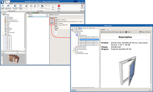Viewport: 153px width, 92px height.
Task: Click the Undo arrow in the title bar
Action: pos(7,1)
